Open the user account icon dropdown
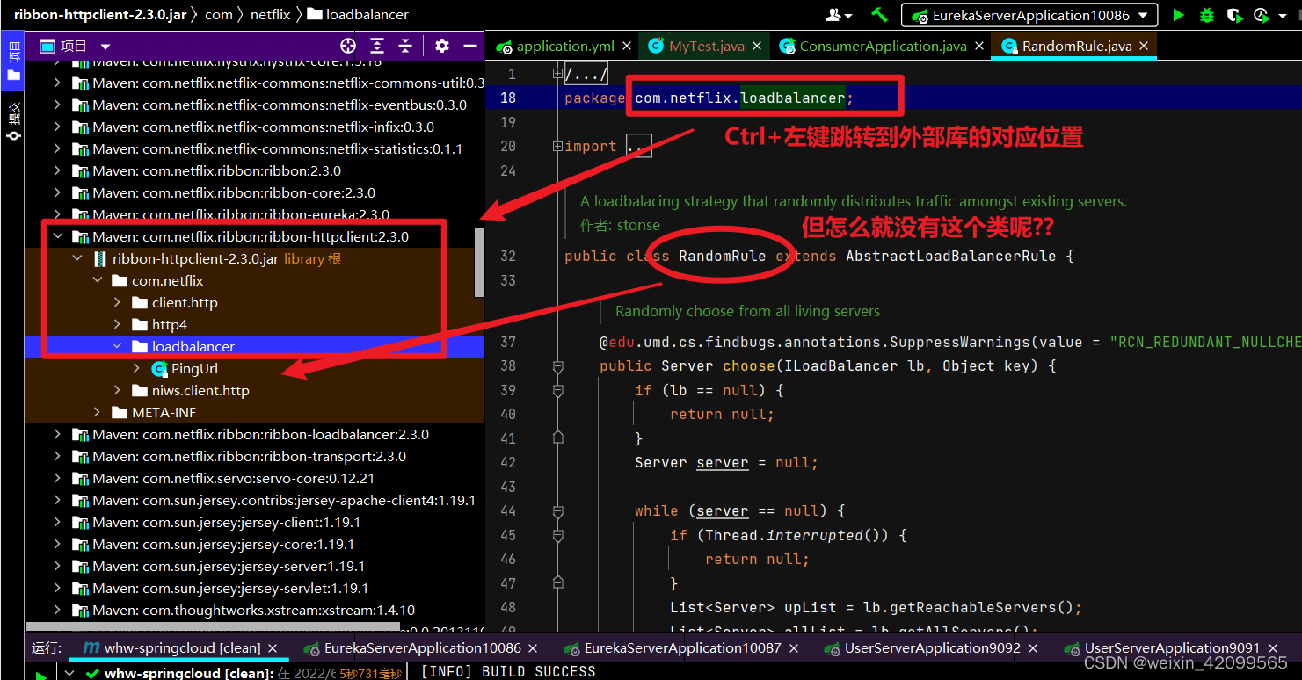 click(839, 15)
